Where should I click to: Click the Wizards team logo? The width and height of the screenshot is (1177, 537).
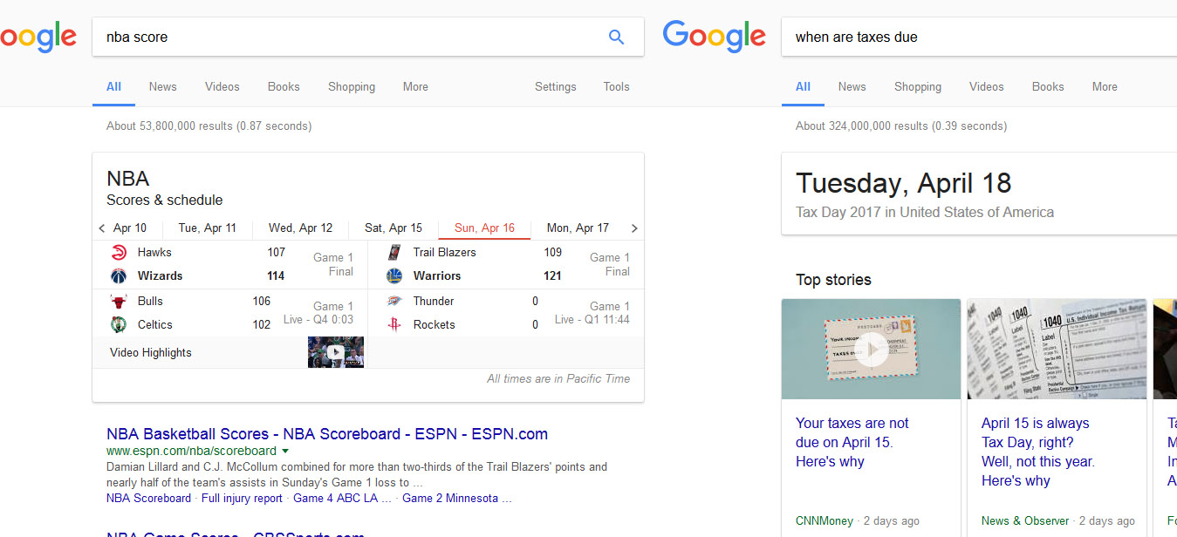point(119,276)
